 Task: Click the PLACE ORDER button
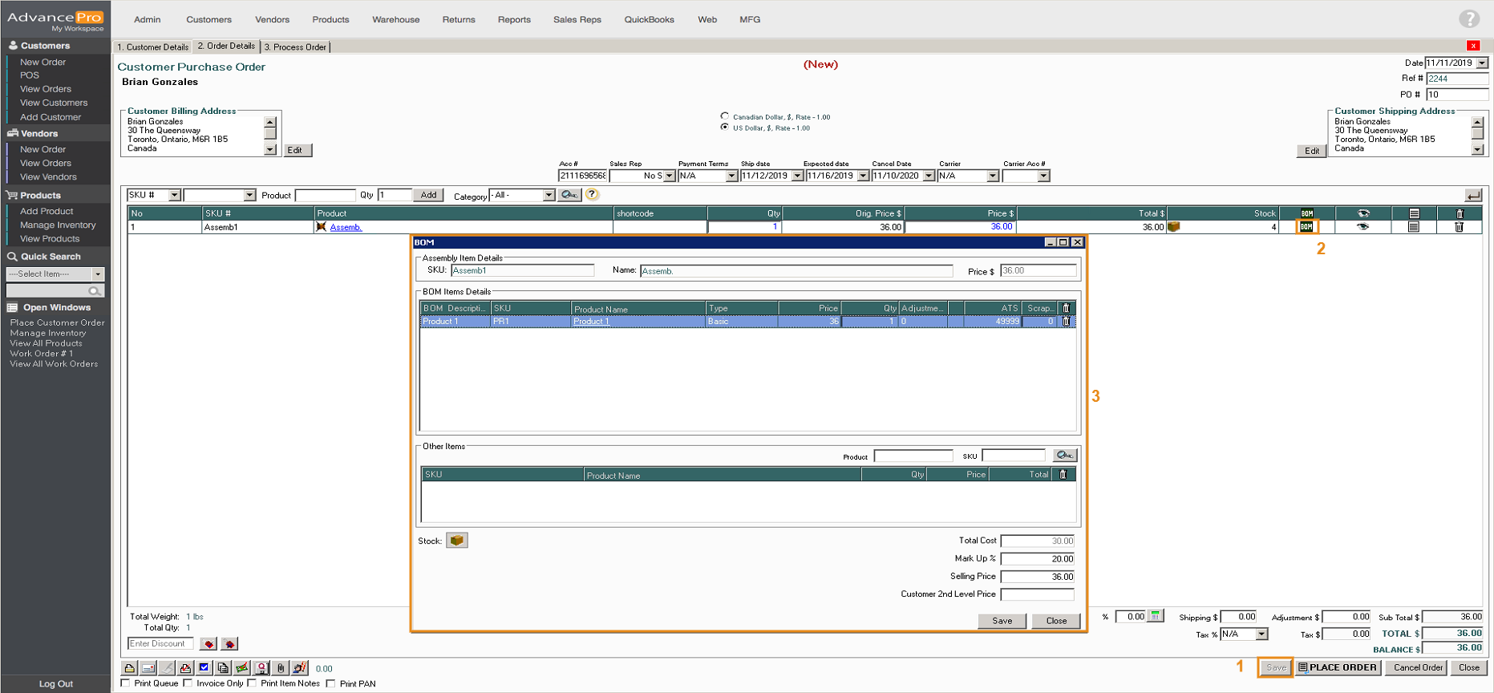1337,667
